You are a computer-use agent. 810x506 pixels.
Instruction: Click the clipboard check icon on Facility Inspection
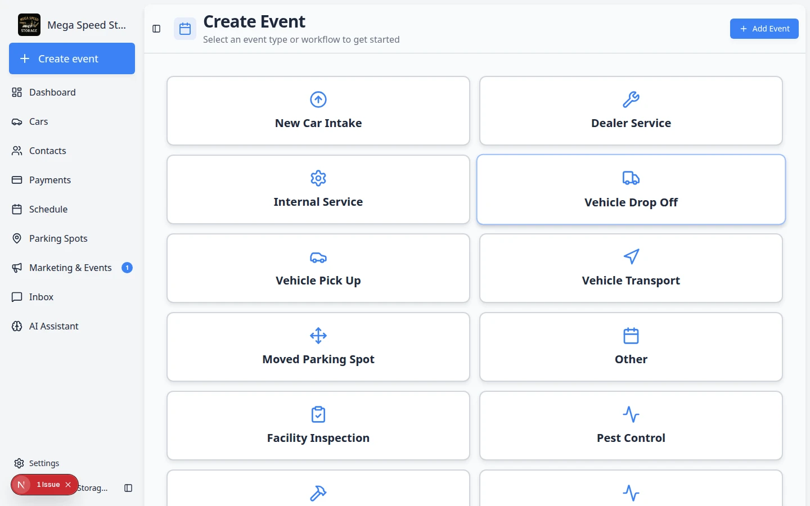(x=318, y=414)
